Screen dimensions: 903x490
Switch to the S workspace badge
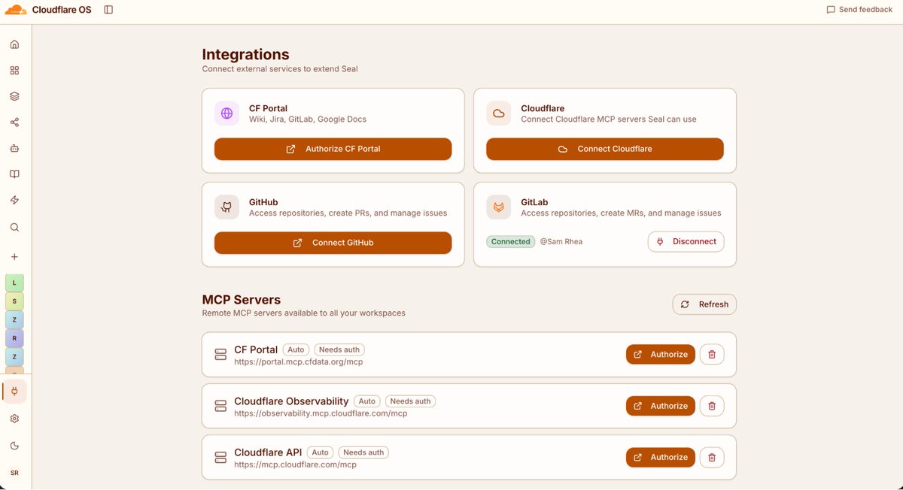tap(14, 301)
